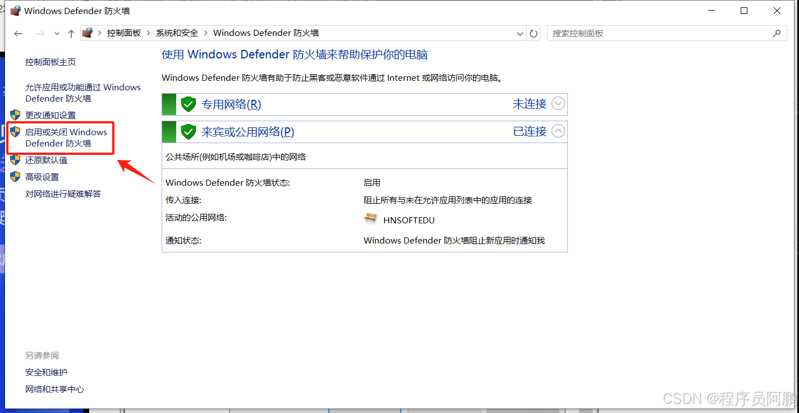Click the Windows Defender 防火墙状态: label
Viewport: 799px width, 413px height.
(228, 183)
